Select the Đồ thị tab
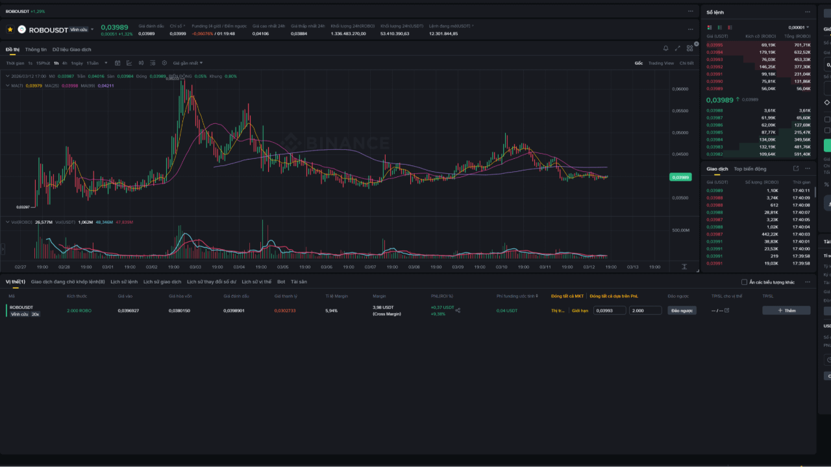 click(x=12, y=49)
